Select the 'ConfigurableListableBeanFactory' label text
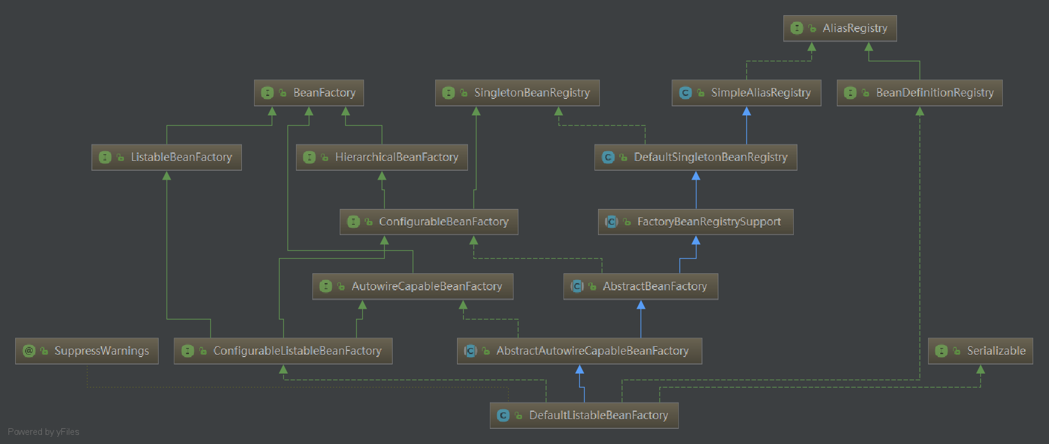 pos(297,350)
